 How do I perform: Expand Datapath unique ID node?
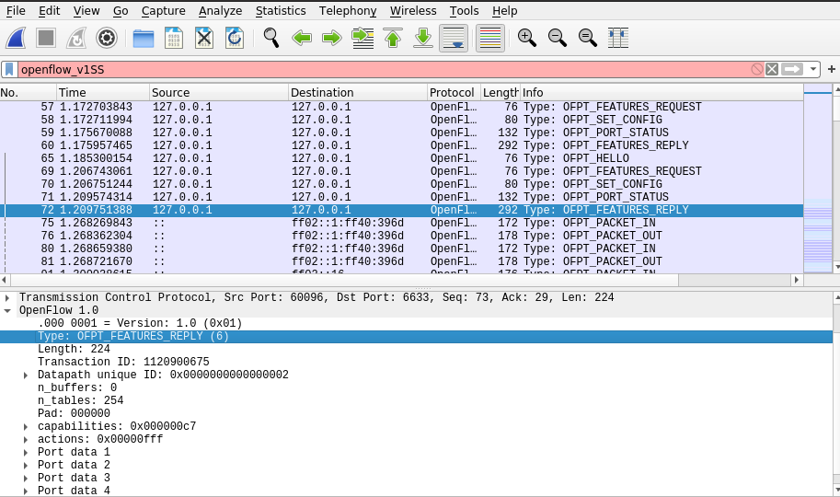pyautogui.click(x=26, y=375)
